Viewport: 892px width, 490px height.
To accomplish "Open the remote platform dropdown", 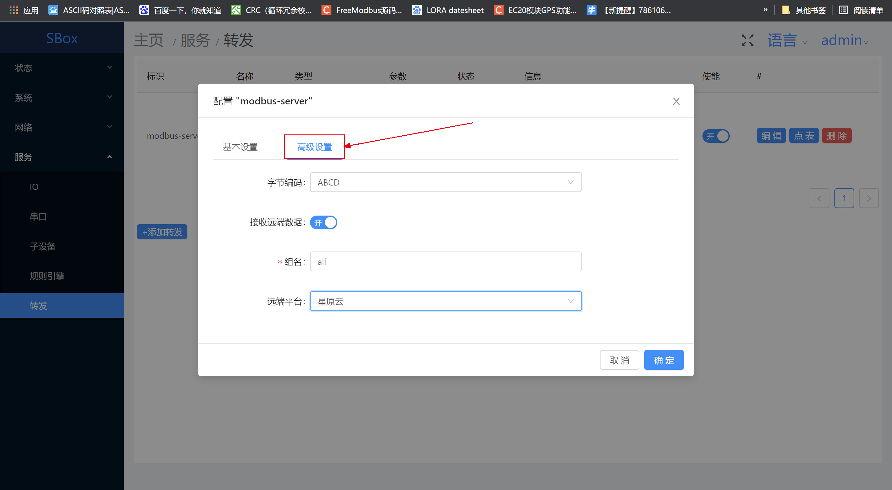I will (x=445, y=301).
